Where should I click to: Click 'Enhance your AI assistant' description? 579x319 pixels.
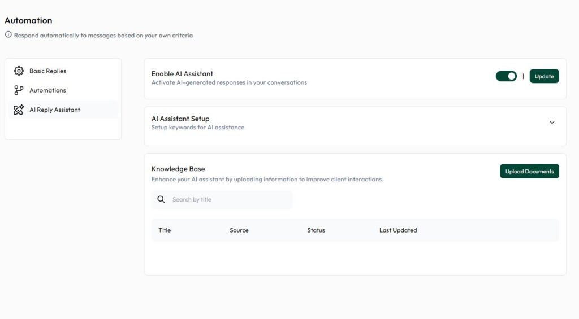point(267,179)
